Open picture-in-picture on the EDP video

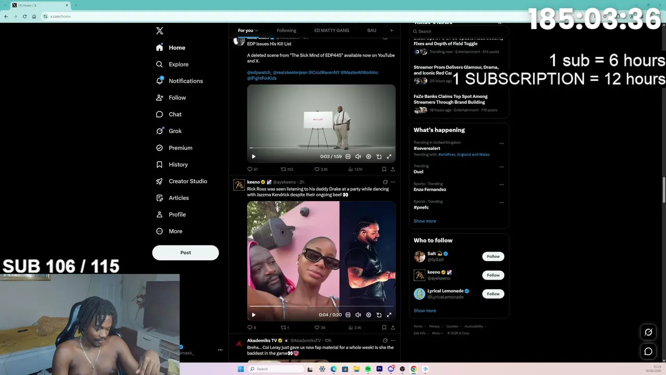(379, 156)
